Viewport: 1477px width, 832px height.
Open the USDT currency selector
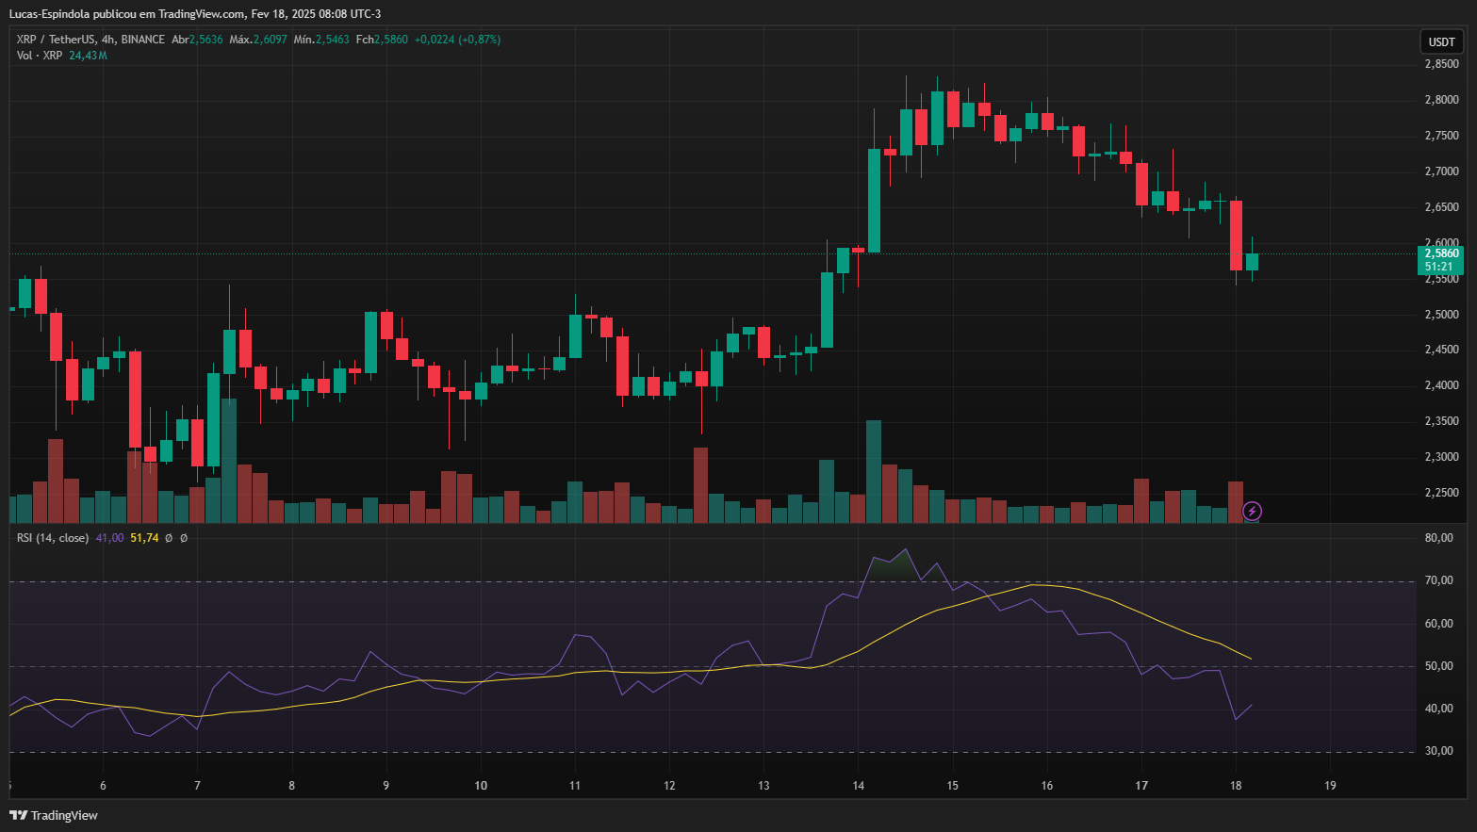point(1441,41)
